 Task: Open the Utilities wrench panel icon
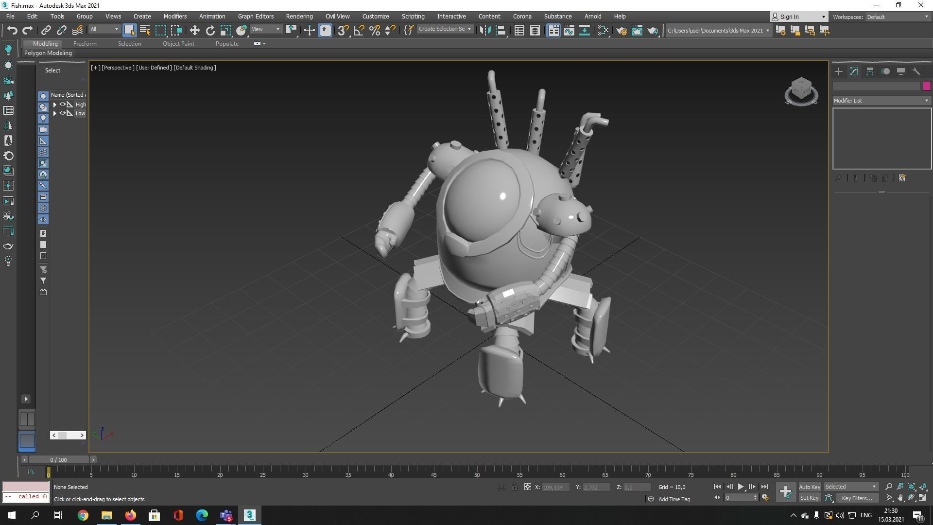click(x=916, y=71)
